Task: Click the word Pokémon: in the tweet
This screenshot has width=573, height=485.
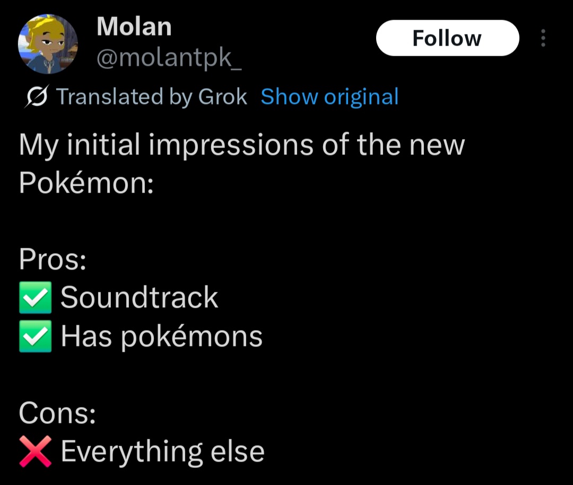Action: [86, 183]
